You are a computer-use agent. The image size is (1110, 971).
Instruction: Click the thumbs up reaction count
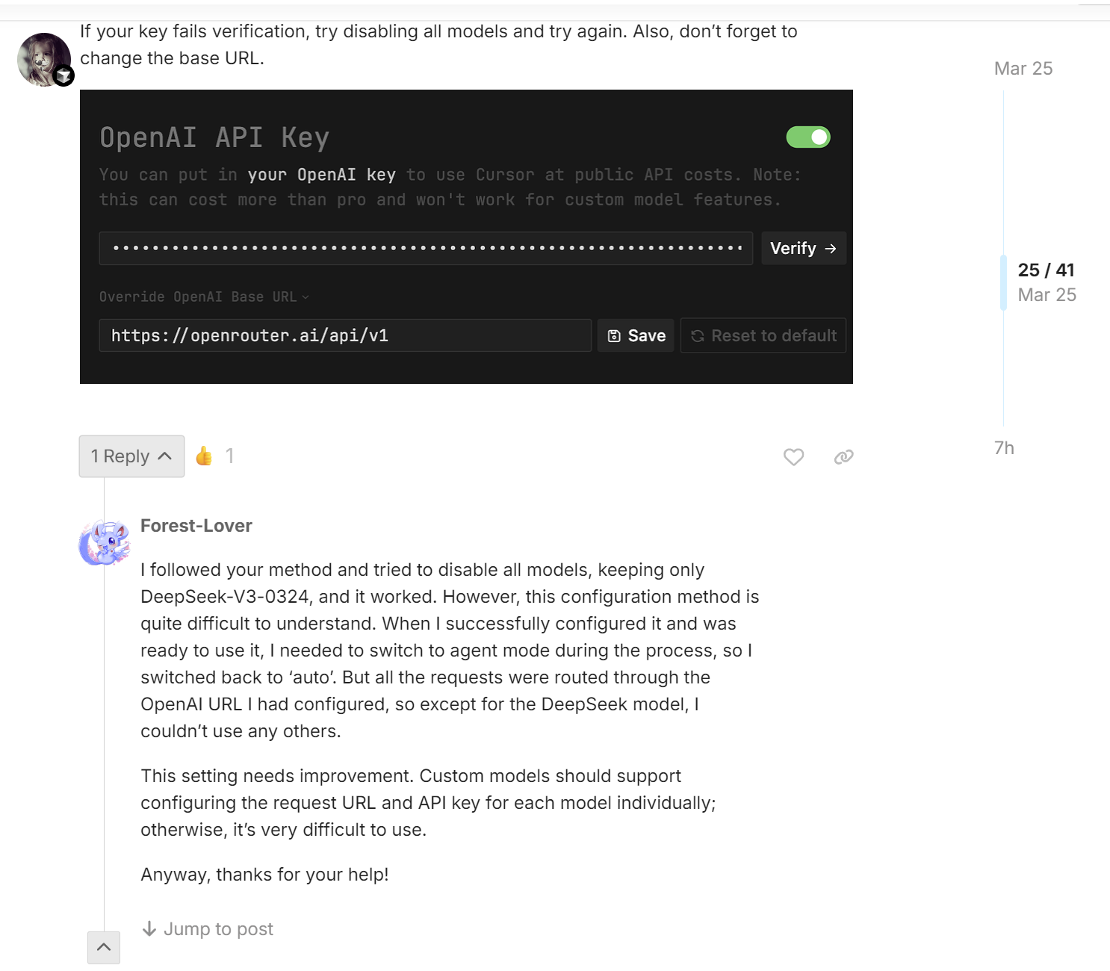click(x=230, y=456)
